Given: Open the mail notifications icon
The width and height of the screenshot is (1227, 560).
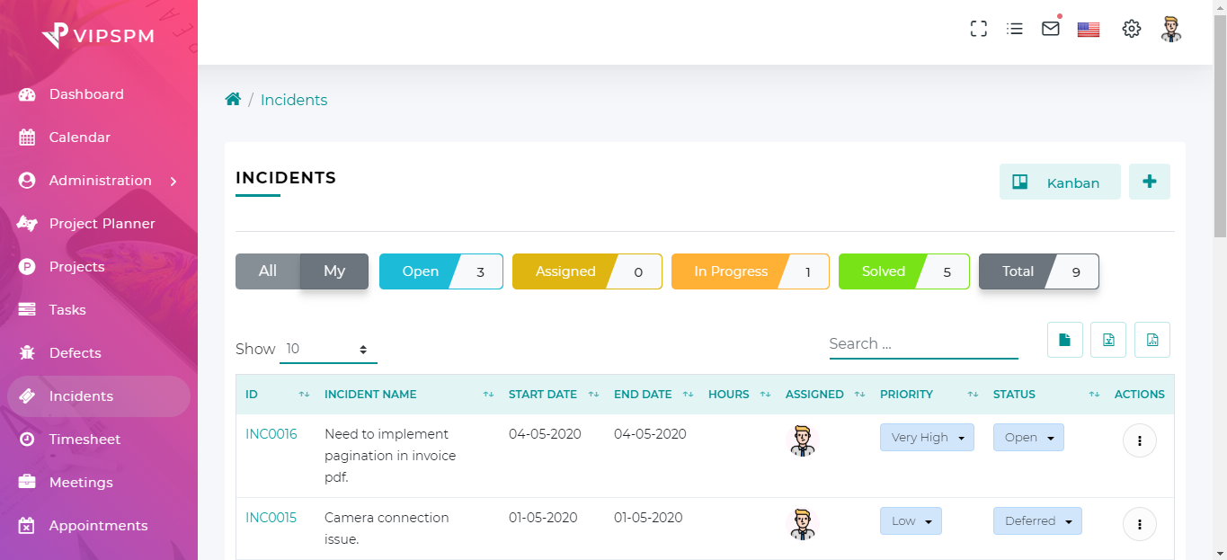Looking at the screenshot, I should tap(1050, 29).
